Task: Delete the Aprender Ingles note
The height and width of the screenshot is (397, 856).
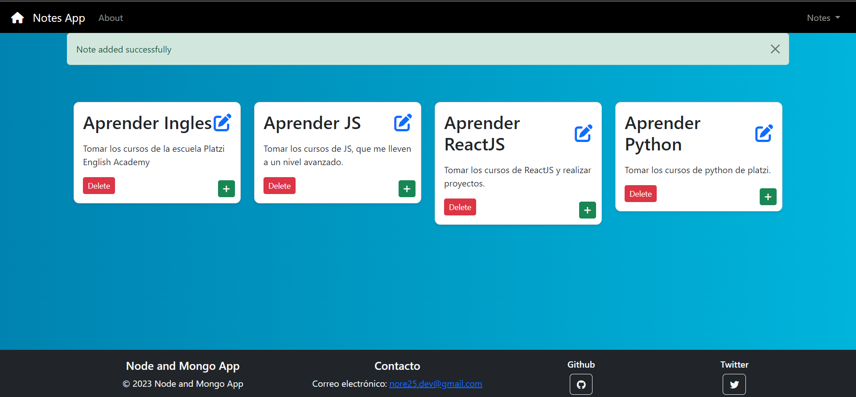Action: coord(99,186)
